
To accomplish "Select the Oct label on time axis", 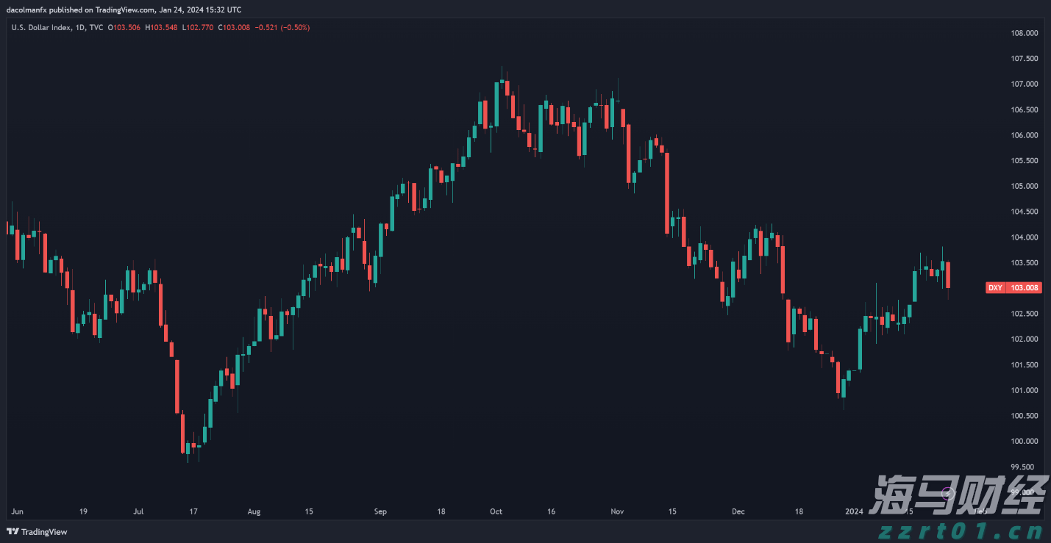I will 496,511.
